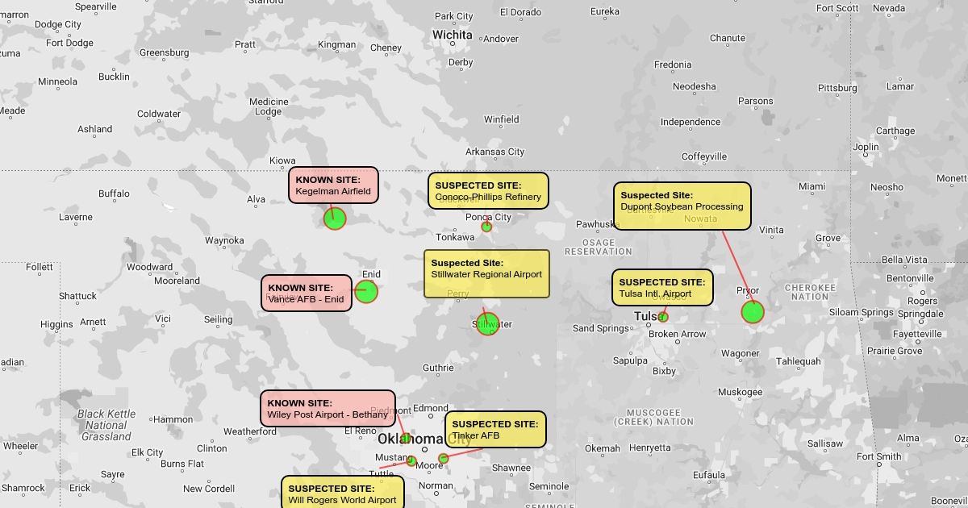Viewport: 968px width, 508px height.
Task: Select the green marker beside Mustang
Action: (x=411, y=461)
